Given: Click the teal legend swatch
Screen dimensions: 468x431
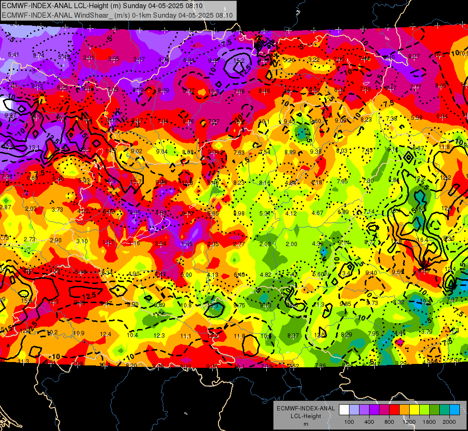Looking at the screenshot, I should point(445,410).
